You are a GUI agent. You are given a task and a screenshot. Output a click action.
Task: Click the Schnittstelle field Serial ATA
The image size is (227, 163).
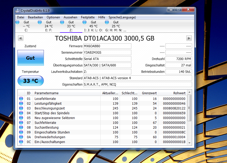click(x=107, y=59)
